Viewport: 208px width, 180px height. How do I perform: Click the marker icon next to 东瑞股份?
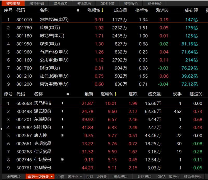(62, 120)
